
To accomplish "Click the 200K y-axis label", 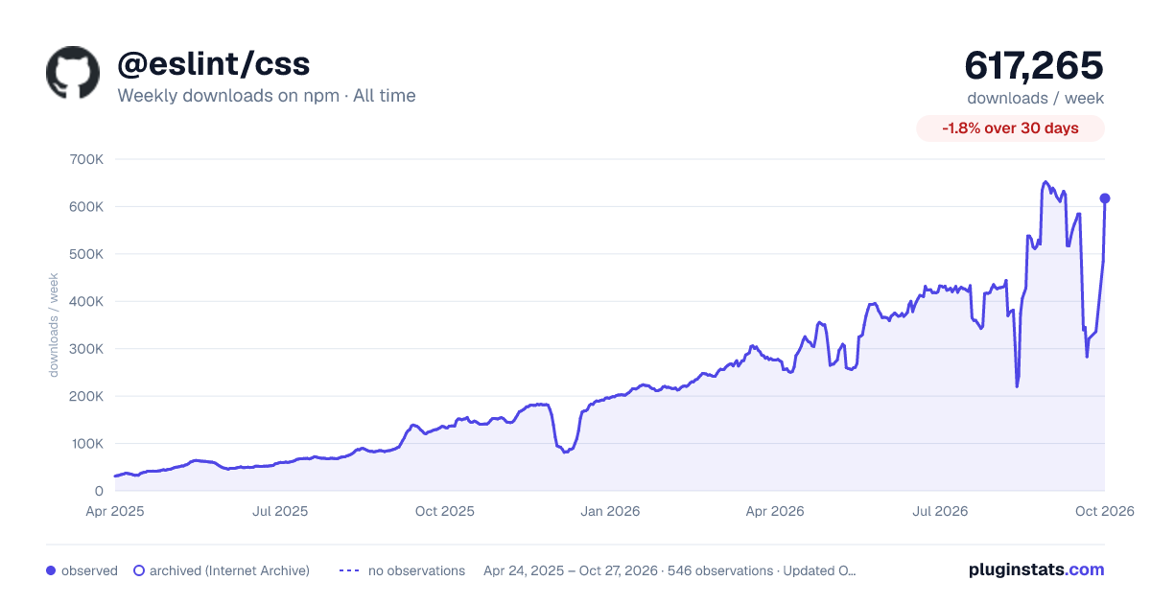I will 87,396.
